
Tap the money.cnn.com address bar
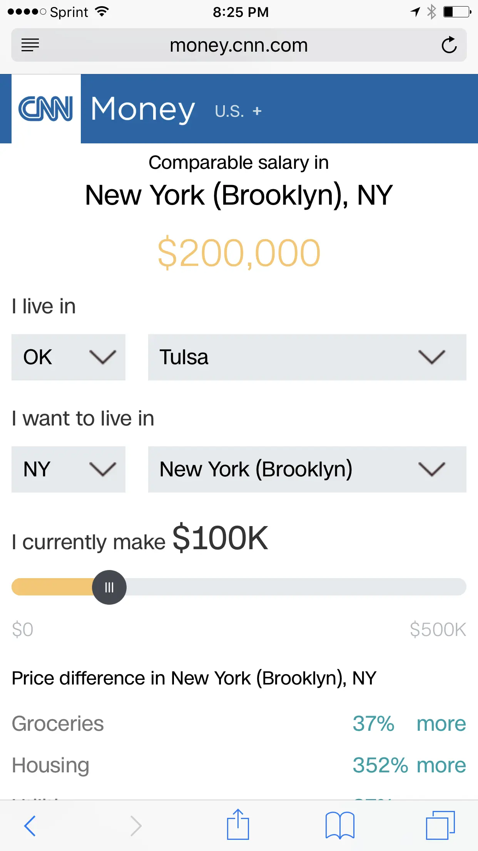click(x=239, y=45)
